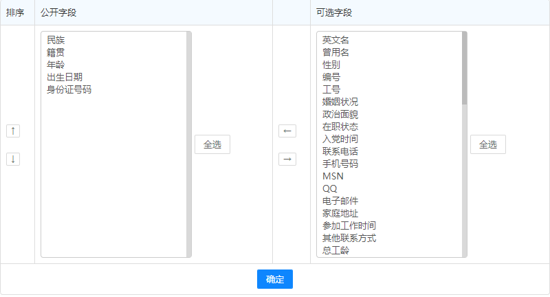
Task: Click the right arrow transfer button
Action: coord(287,159)
